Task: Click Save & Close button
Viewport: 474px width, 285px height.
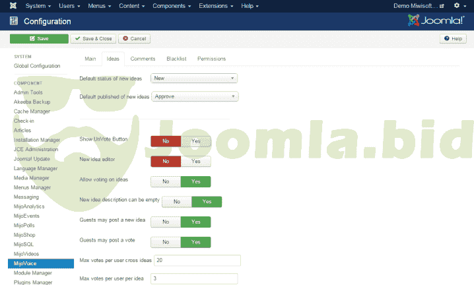Action: click(x=92, y=39)
